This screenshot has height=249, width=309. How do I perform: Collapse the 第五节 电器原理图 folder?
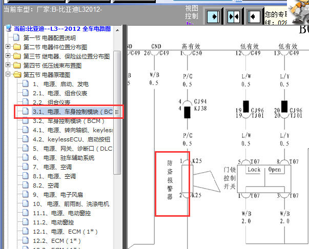(8, 74)
